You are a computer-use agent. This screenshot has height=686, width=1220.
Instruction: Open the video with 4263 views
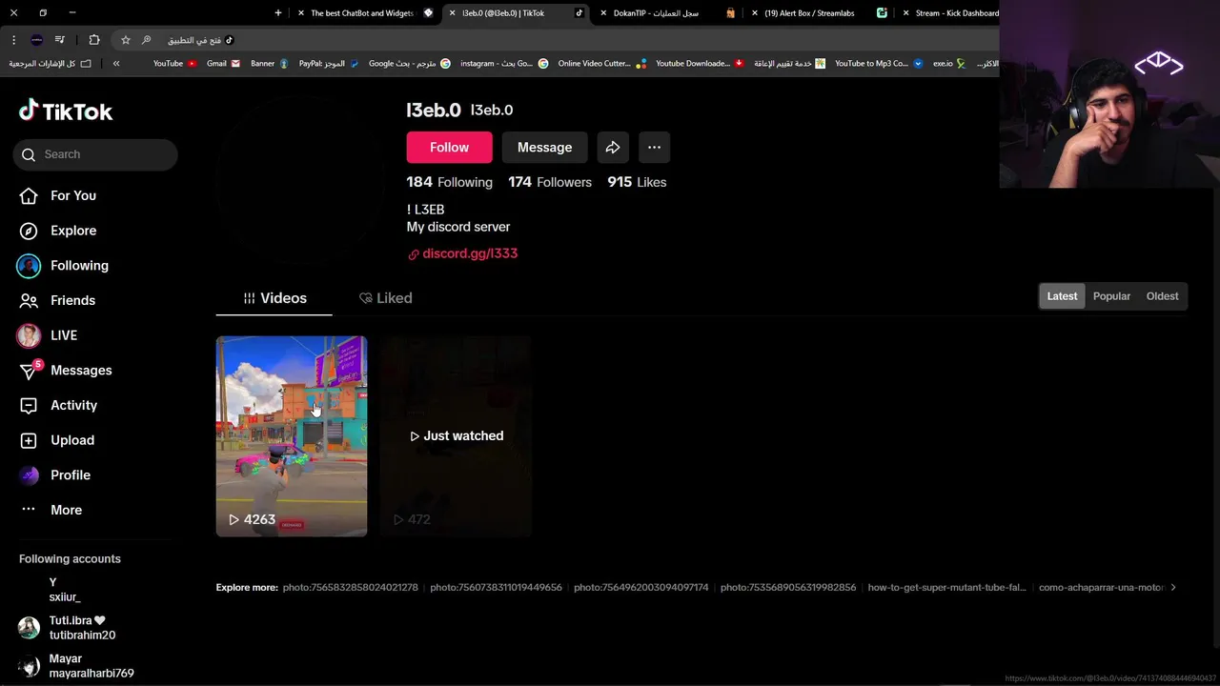point(292,436)
